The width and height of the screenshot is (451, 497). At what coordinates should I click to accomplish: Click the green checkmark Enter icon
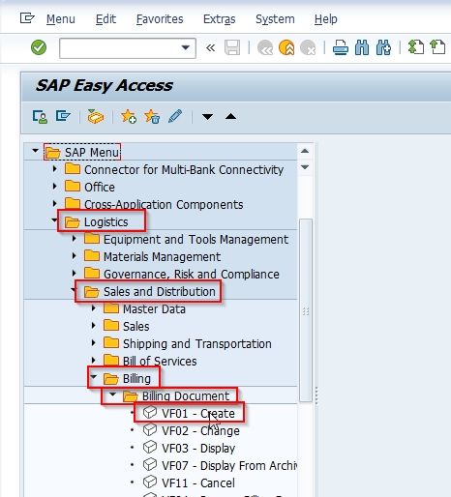click(39, 47)
